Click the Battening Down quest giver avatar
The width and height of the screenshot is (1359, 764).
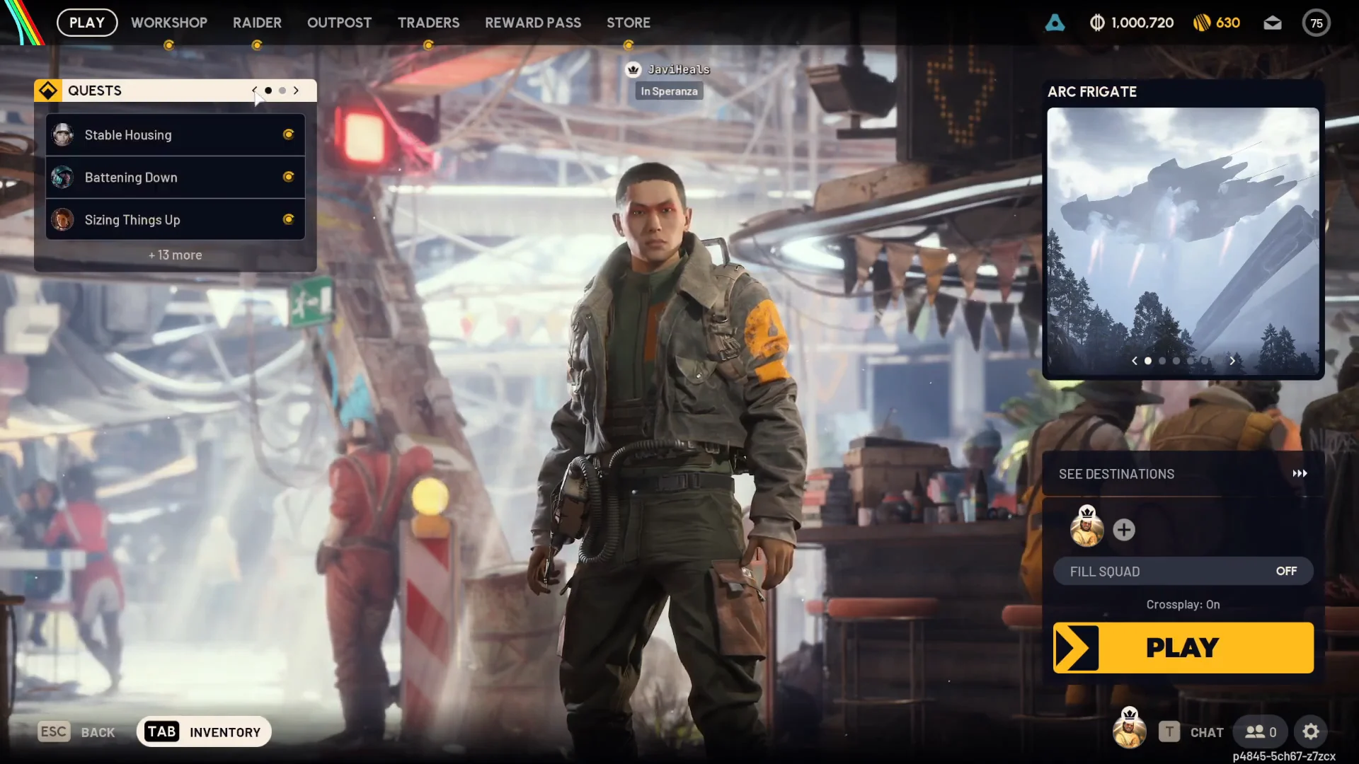62,177
